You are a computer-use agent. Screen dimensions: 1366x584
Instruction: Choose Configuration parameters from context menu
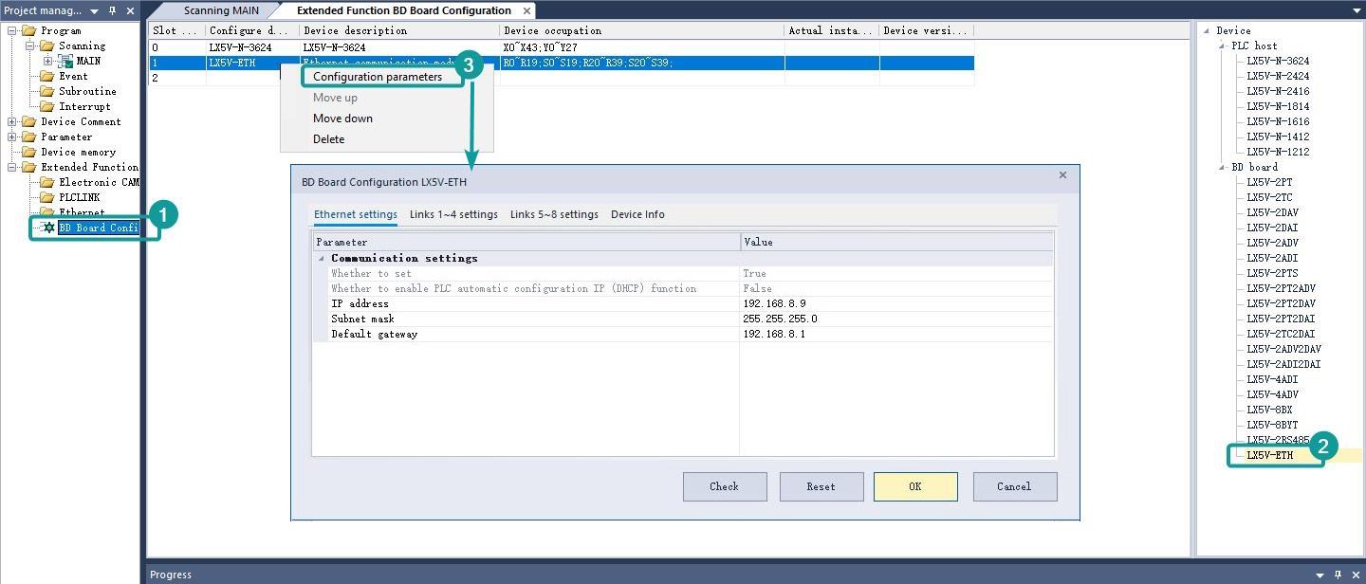[378, 77]
